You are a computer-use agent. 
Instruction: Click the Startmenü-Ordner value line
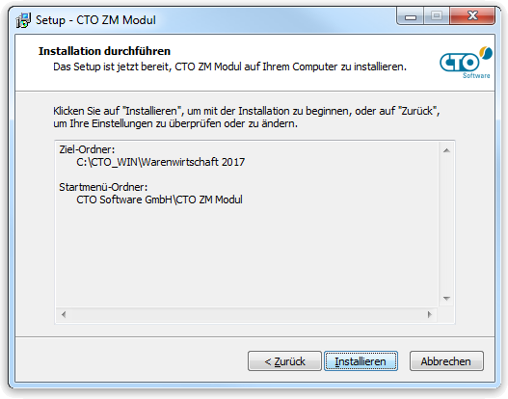tap(159, 199)
